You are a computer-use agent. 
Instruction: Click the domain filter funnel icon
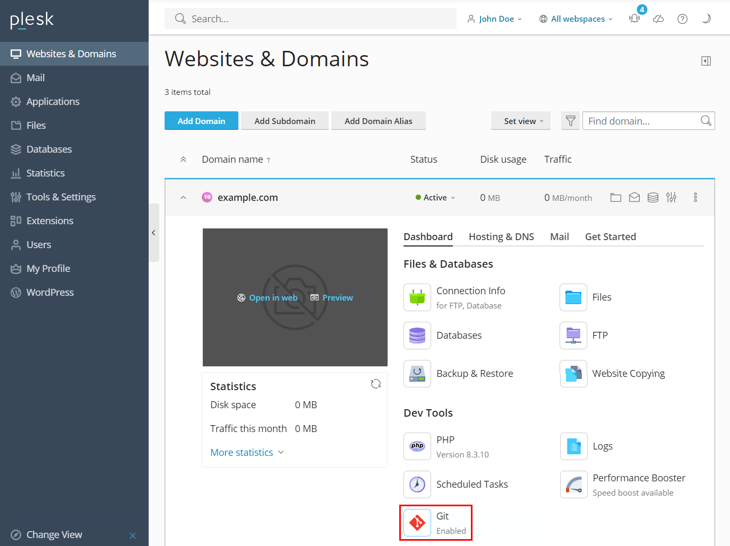click(571, 121)
